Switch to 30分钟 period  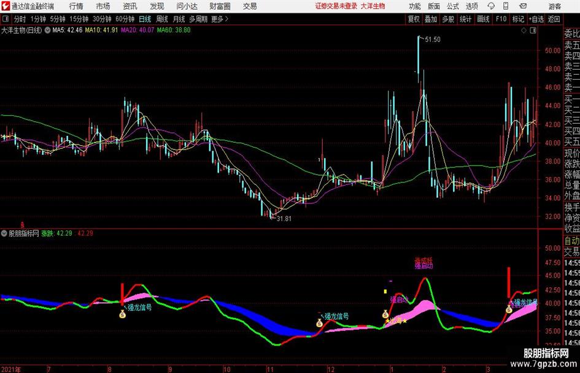[102, 19]
